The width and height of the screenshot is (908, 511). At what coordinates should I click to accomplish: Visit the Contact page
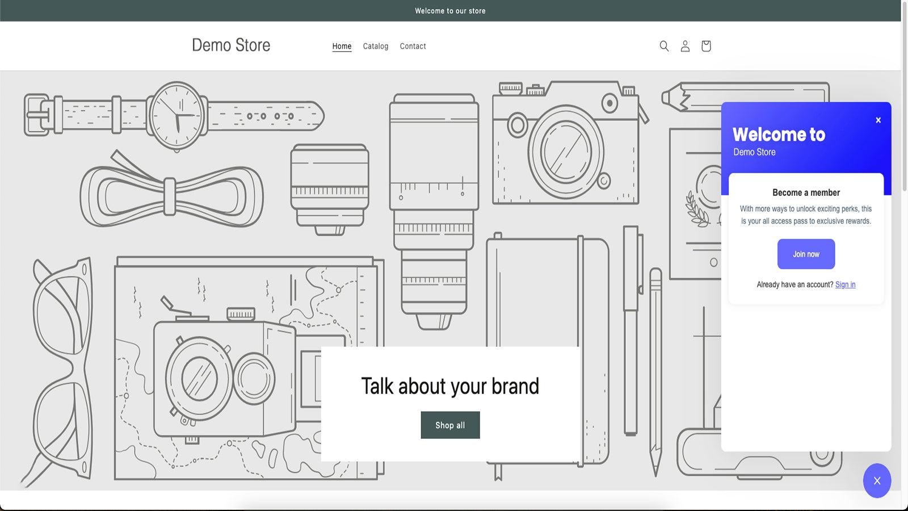point(413,46)
